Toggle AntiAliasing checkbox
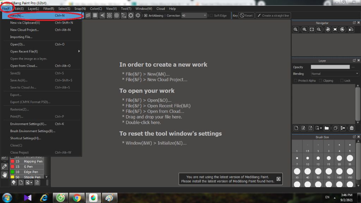 click(146, 16)
